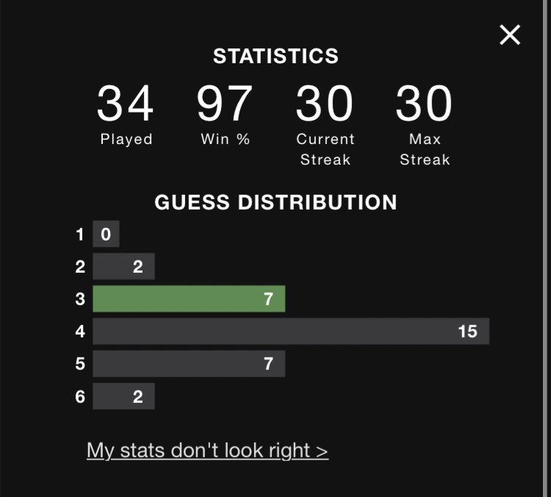
Task: Select the green bar for 3 guesses
Action: (x=189, y=298)
